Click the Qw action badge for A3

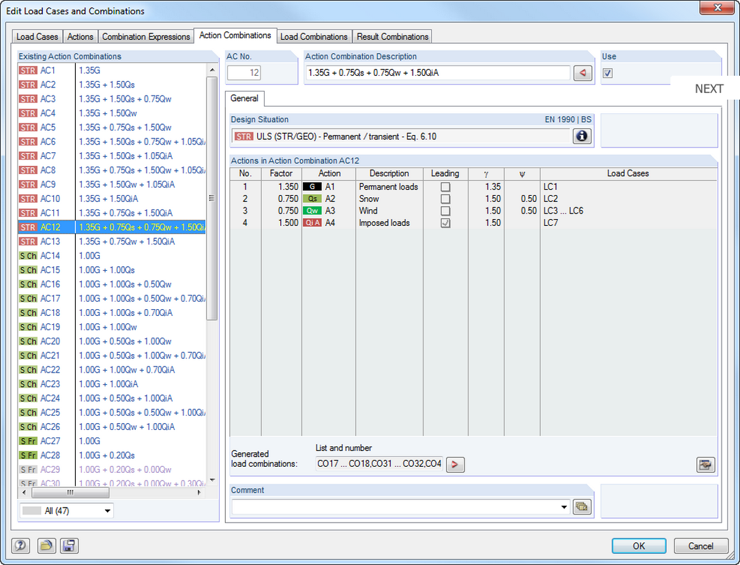(312, 211)
